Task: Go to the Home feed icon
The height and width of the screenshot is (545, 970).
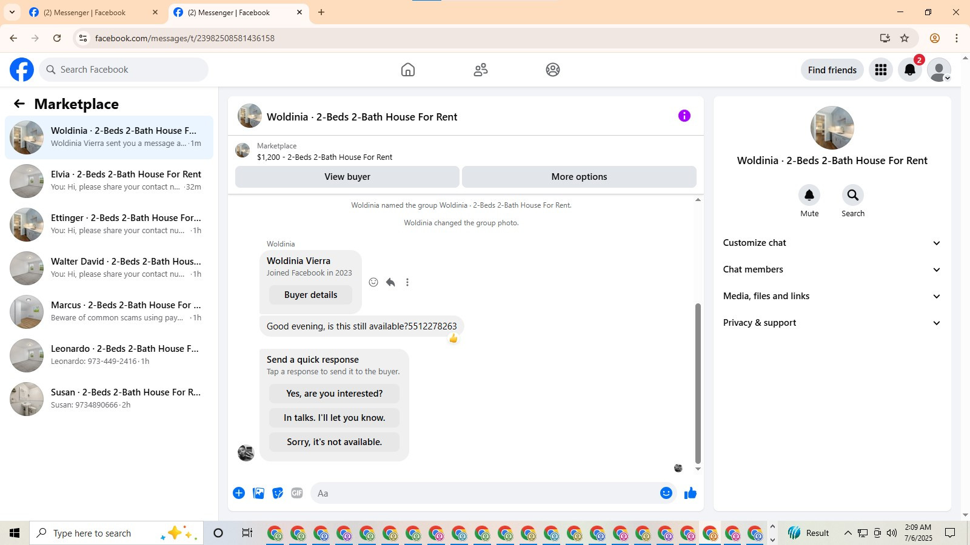Action: (408, 70)
